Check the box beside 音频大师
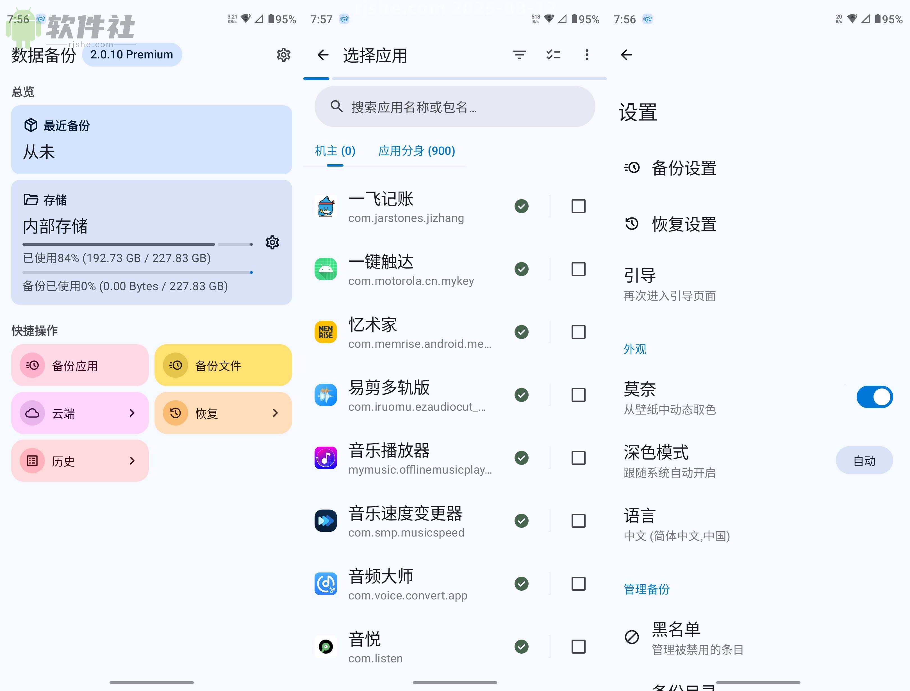Viewport: 910px width, 691px height. pos(578,584)
